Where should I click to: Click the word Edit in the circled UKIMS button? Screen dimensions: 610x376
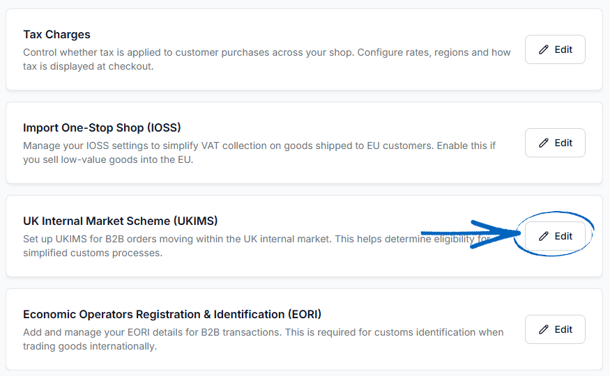coord(563,236)
